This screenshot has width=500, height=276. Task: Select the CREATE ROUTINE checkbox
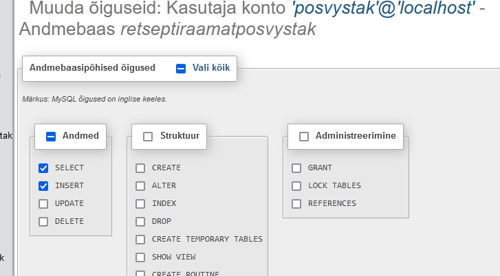pos(140,273)
